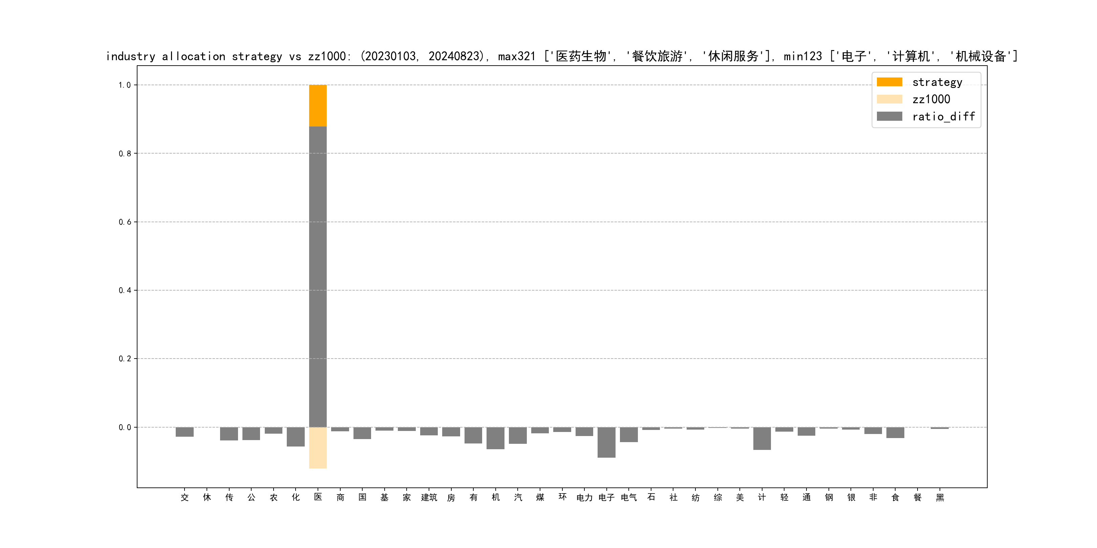
Task: Click the x-axis label 电气
Action: pos(628,497)
